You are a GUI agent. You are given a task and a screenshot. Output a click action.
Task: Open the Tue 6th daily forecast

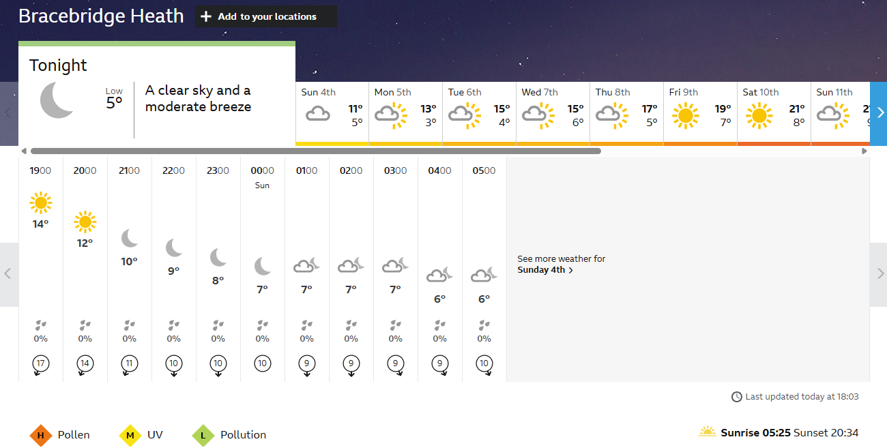click(x=479, y=114)
